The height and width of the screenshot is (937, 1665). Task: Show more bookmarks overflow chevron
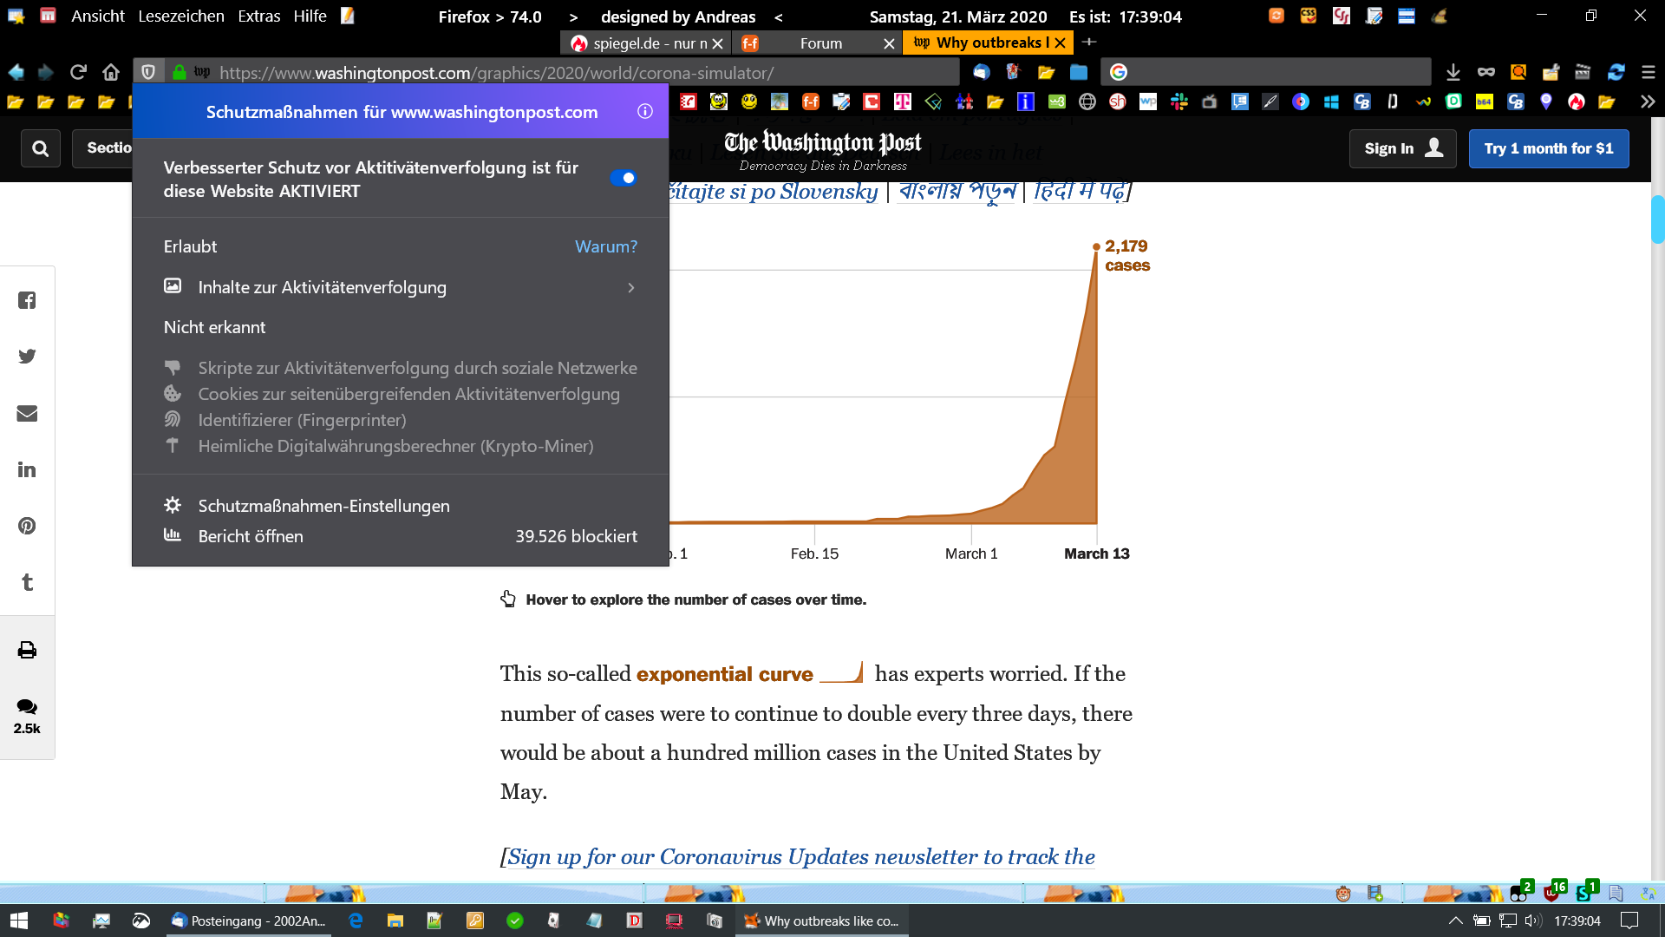[x=1647, y=102]
